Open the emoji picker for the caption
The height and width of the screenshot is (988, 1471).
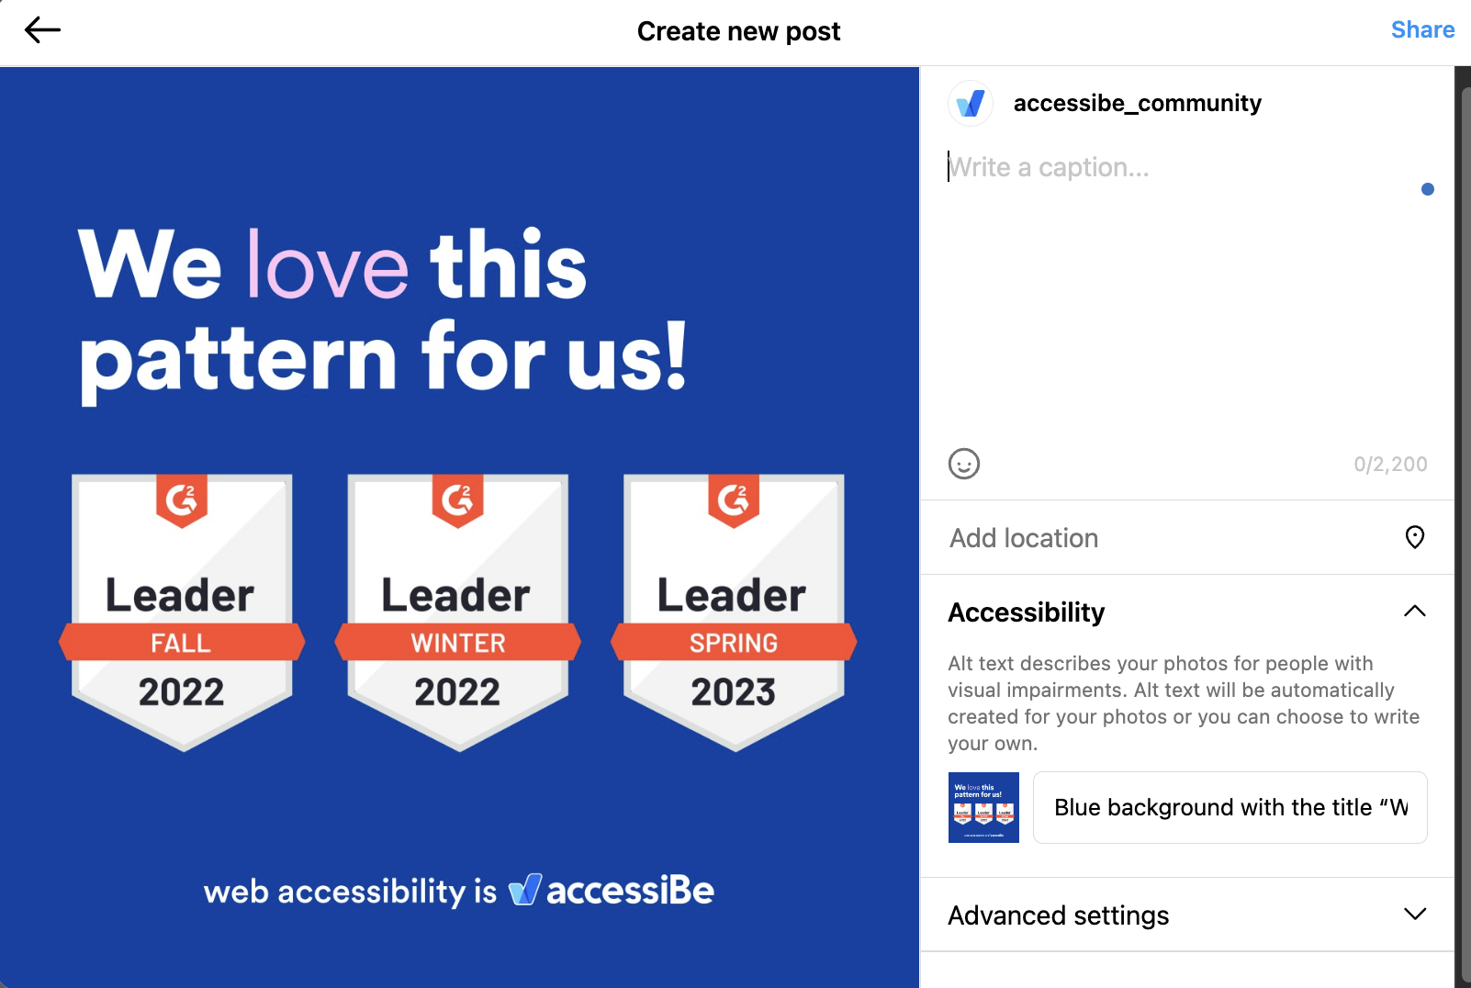963,465
